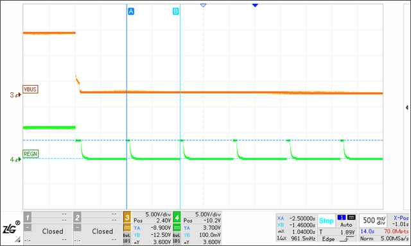The height and width of the screenshot is (246, 411).
Task: Enable closed channel 2 badge
Action: pos(77,217)
